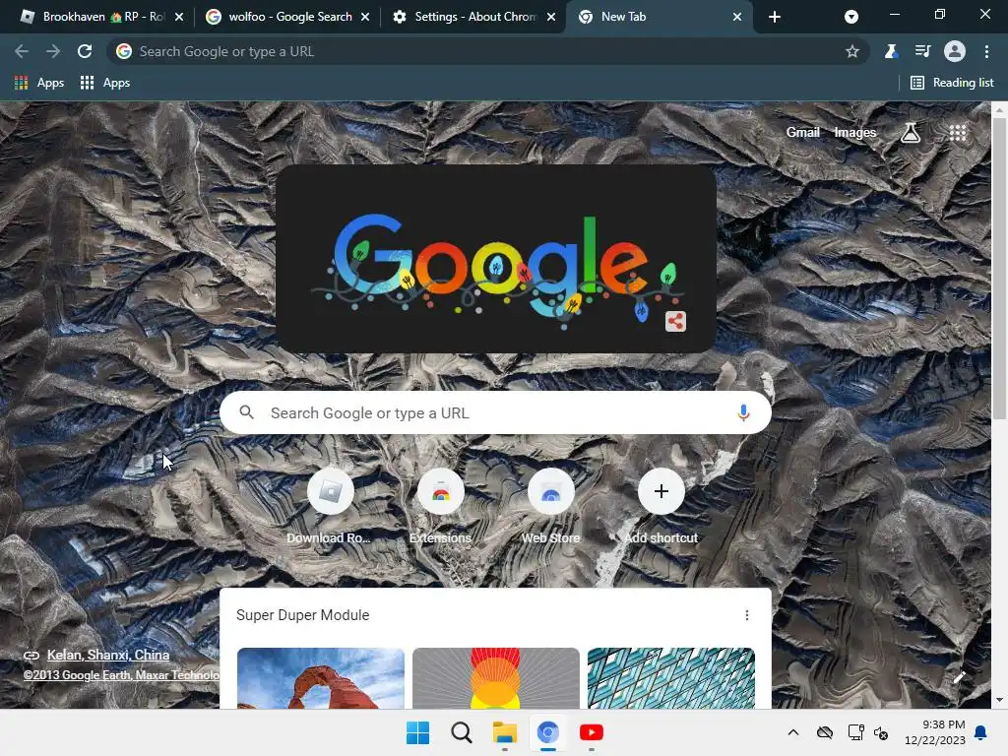Image resolution: width=1008 pixels, height=756 pixels.
Task: Open Chrome Labs flask icon in toolbar
Action: pyautogui.click(x=890, y=51)
